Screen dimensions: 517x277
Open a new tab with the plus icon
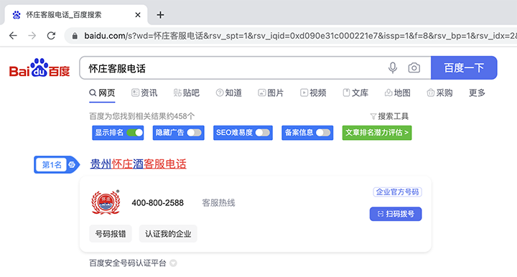pos(160,15)
